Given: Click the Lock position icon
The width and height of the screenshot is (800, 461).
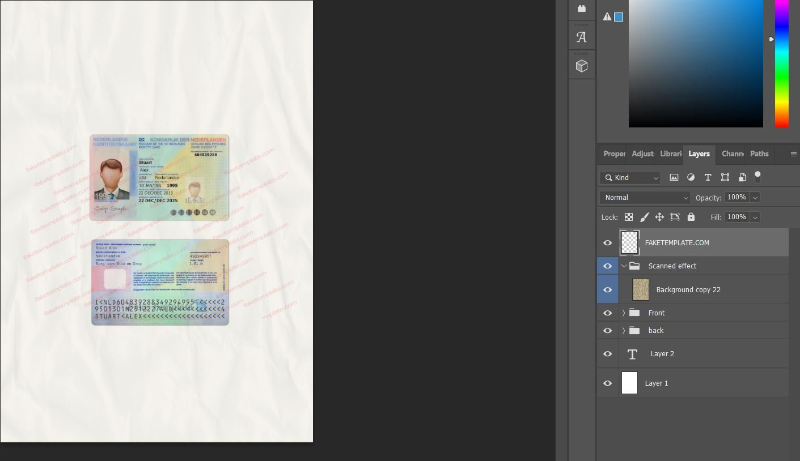Looking at the screenshot, I should (x=659, y=217).
